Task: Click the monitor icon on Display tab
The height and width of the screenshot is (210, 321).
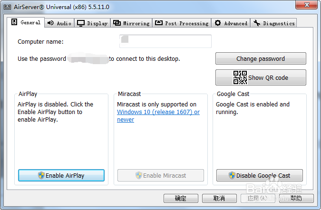Action: click(x=81, y=23)
